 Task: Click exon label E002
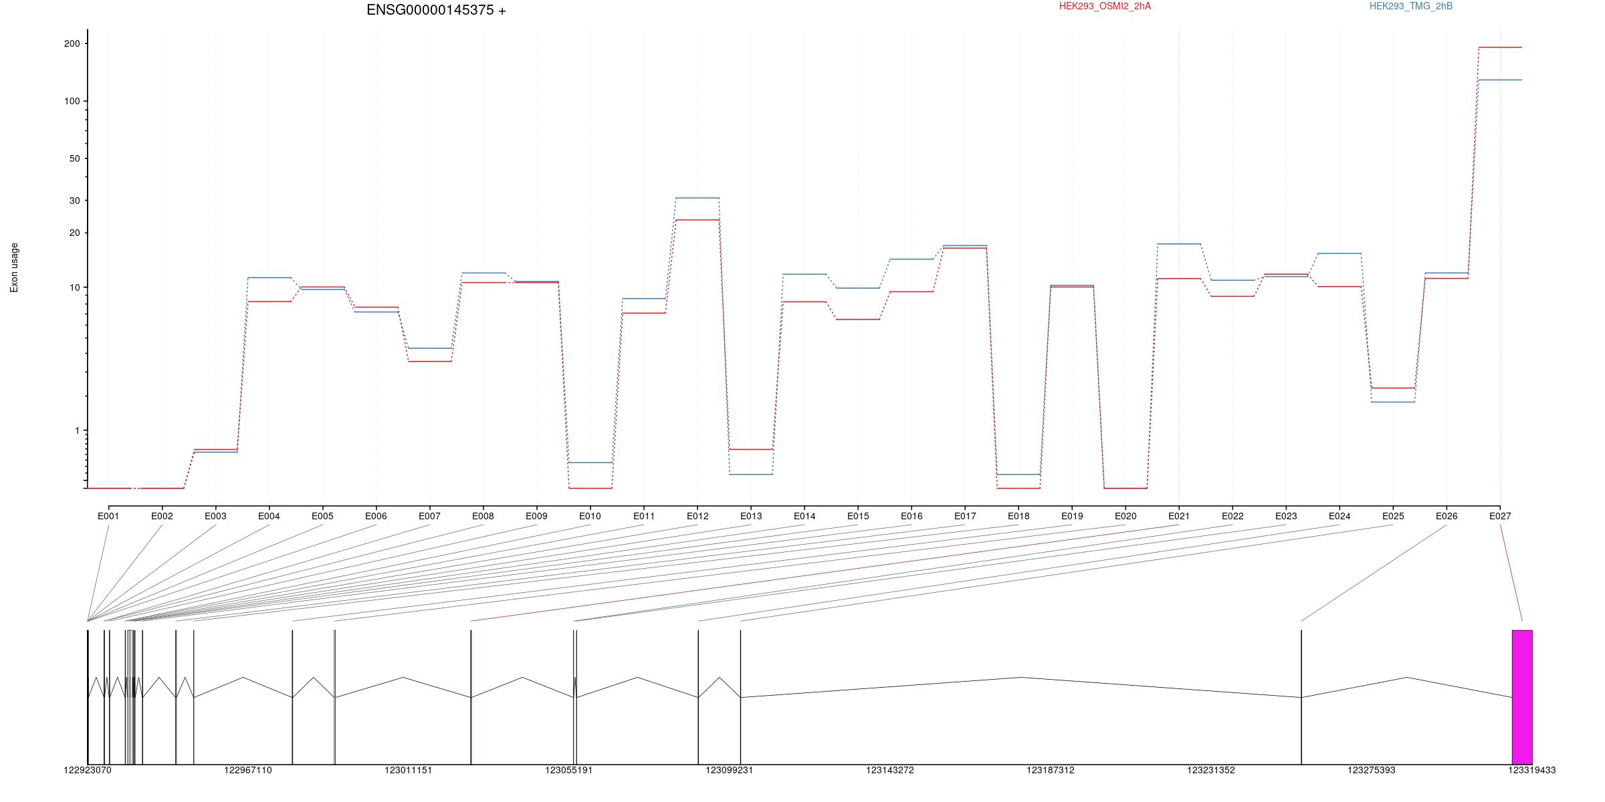click(162, 516)
